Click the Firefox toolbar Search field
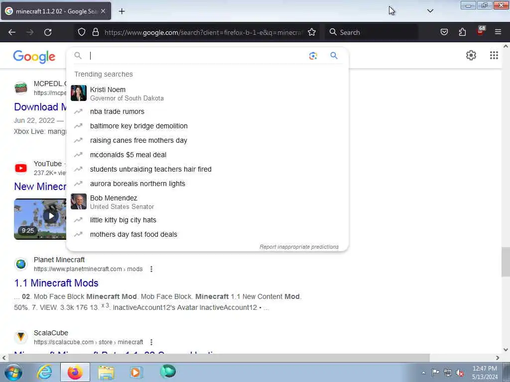510x382 pixels. point(372,32)
